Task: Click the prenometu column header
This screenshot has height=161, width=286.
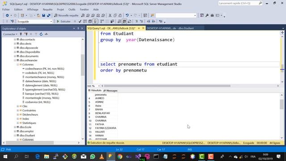Action: tap(101, 95)
